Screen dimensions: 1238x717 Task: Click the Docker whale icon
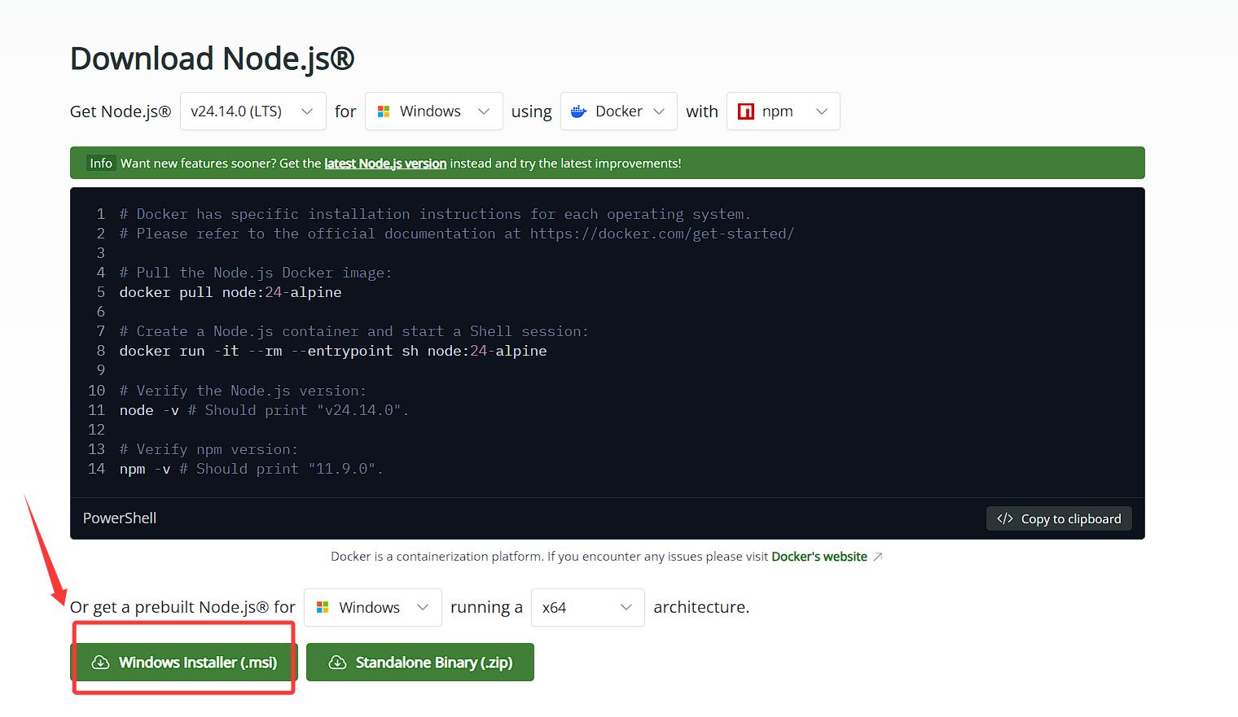pyautogui.click(x=579, y=111)
